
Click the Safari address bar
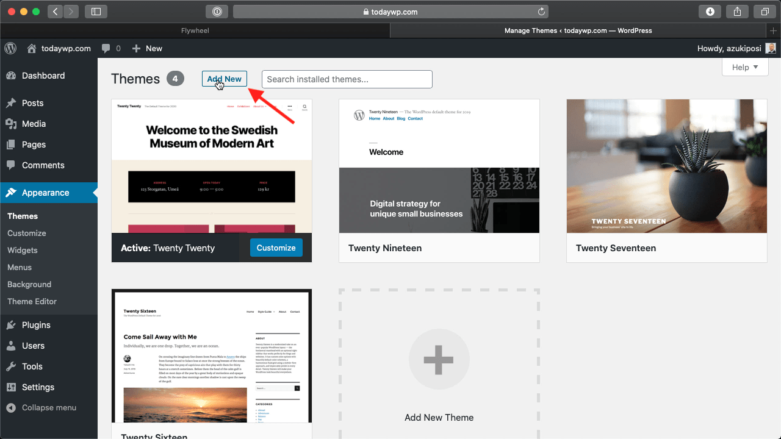(390, 12)
